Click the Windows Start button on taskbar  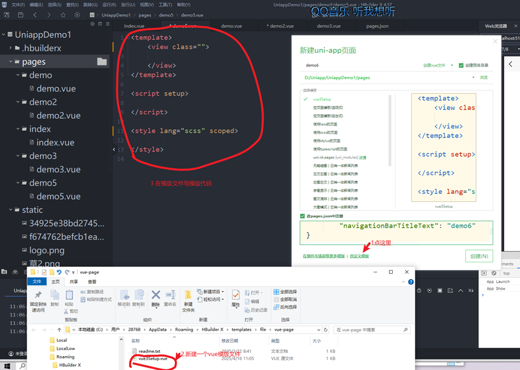pos(7,366)
